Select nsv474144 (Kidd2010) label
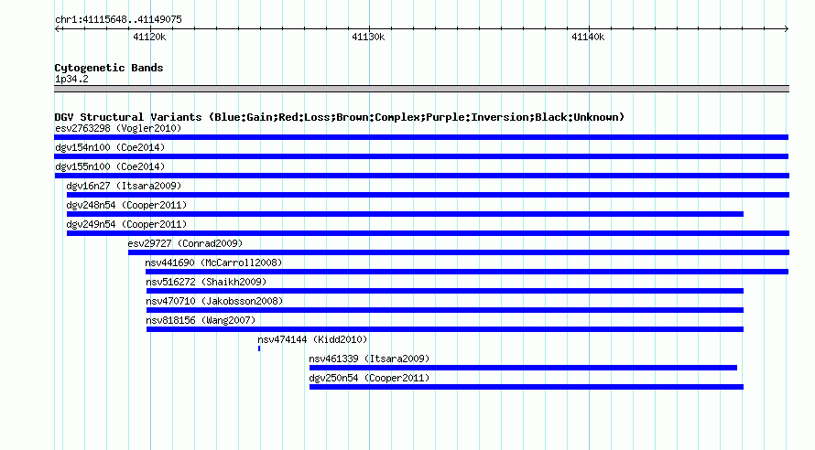 click(312, 339)
